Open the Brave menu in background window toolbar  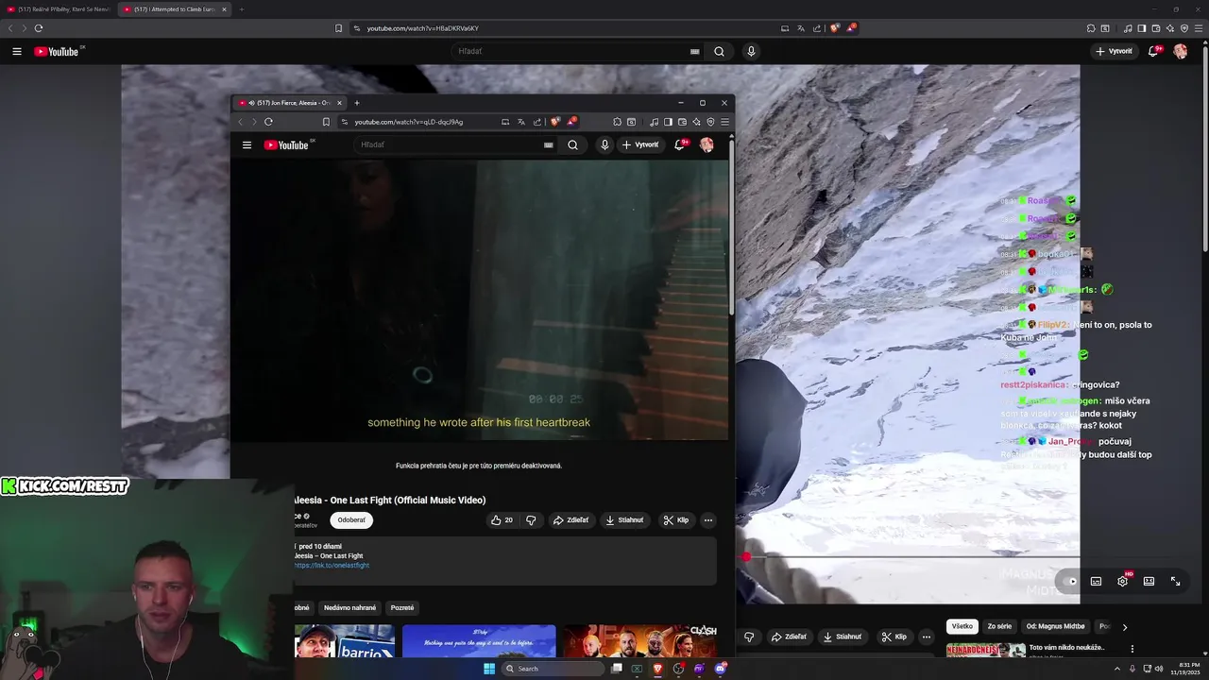click(1199, 28)
